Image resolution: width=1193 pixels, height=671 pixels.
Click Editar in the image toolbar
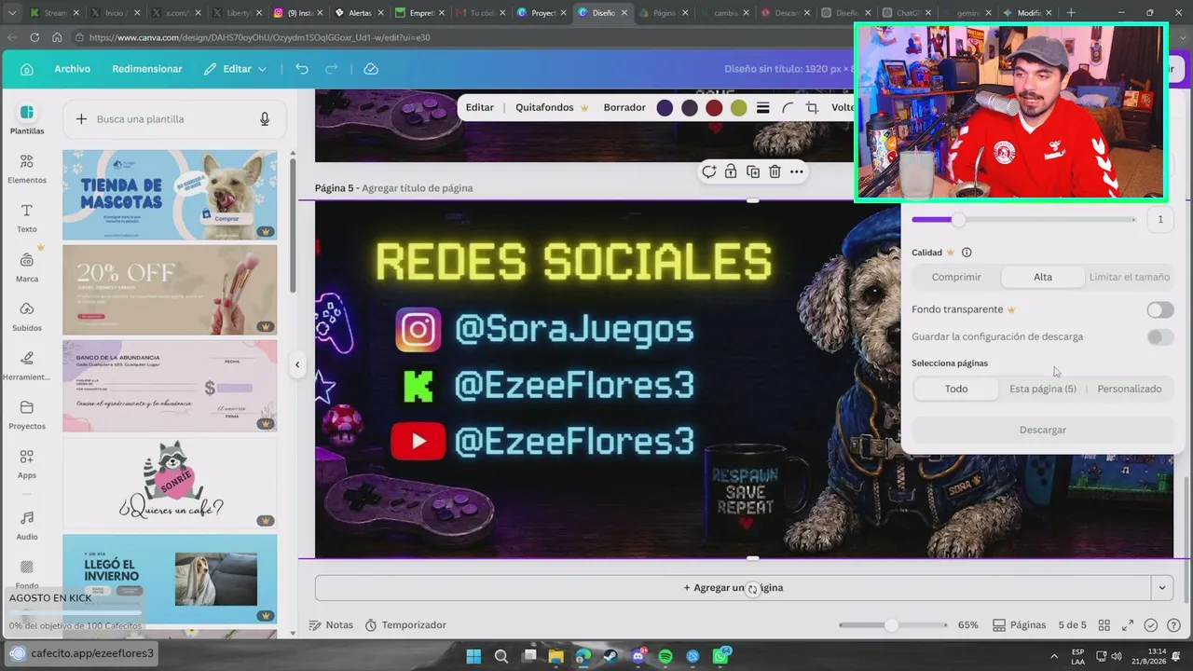(480, 108)
